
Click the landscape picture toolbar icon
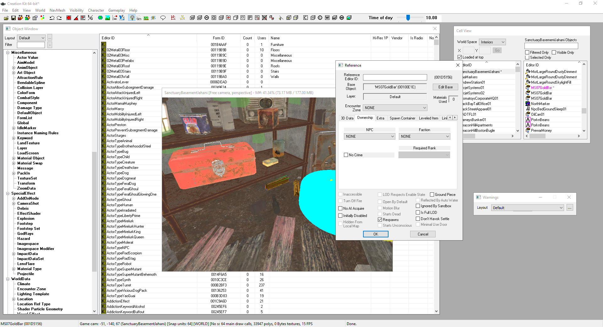tap(107, 18)
